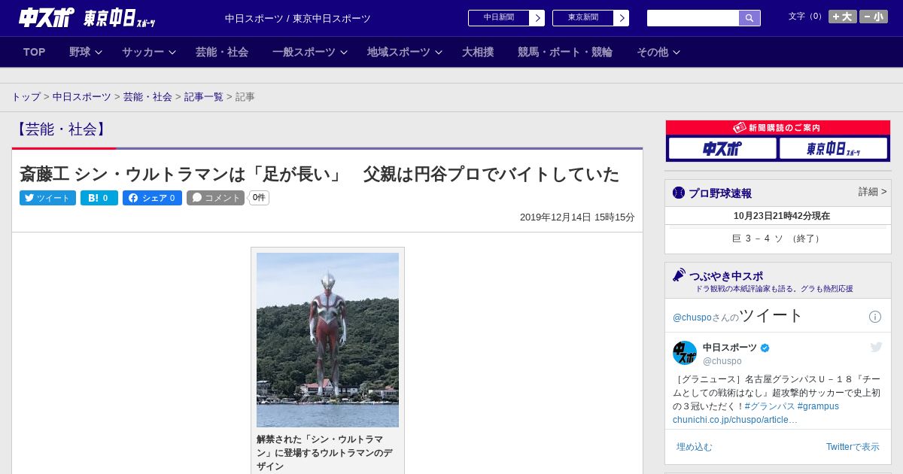The image size is (903, 474).
Task: Expand the 一般スポーツ menu
Action: click(x=310, y=52)
